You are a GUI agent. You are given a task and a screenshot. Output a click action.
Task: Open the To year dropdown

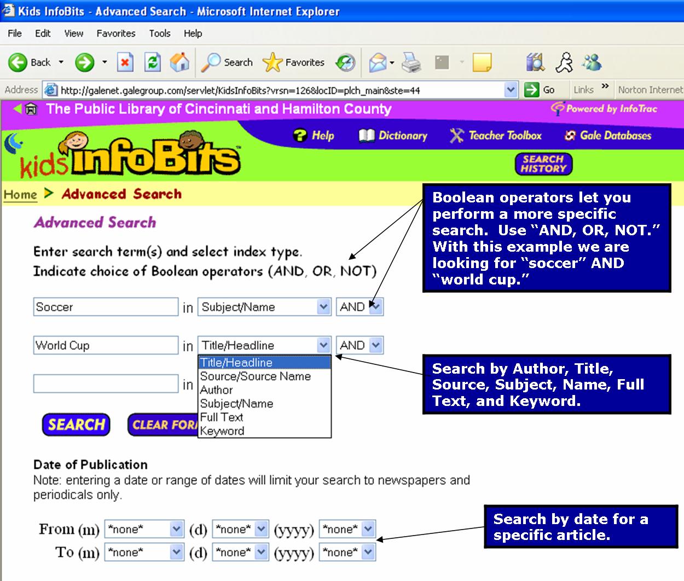click(x=368, y=552)
